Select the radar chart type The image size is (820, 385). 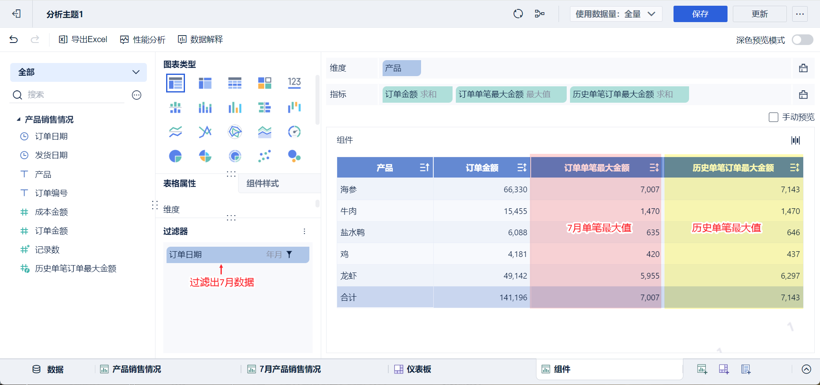pos(235,132)
